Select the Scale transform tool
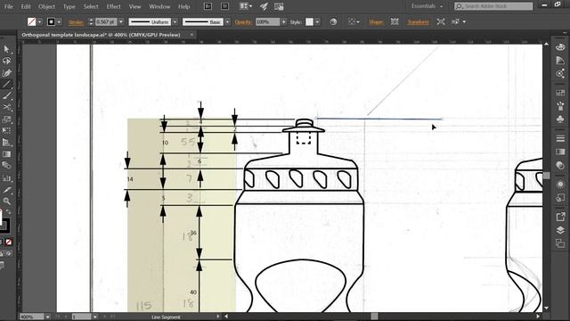This screenshot has height=321, width=570. pos(6,119)
